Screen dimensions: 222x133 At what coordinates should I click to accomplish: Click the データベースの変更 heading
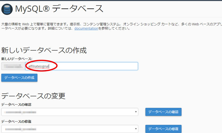(x=33, y=96)
